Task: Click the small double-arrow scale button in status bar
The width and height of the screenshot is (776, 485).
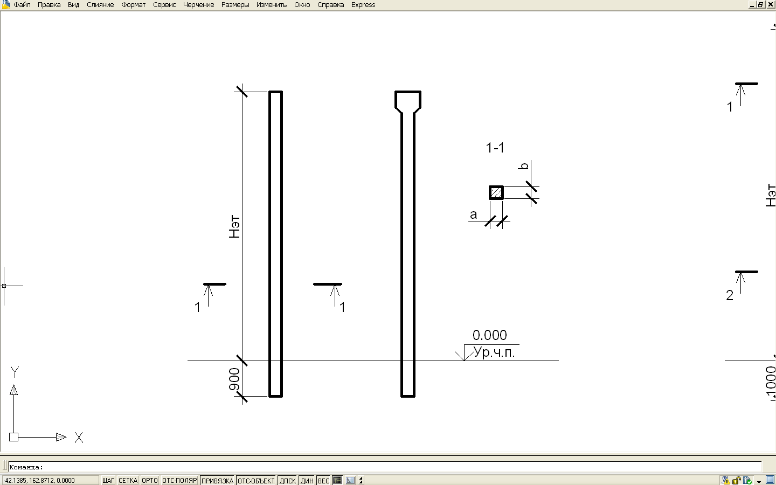Action: coord(361,481)
